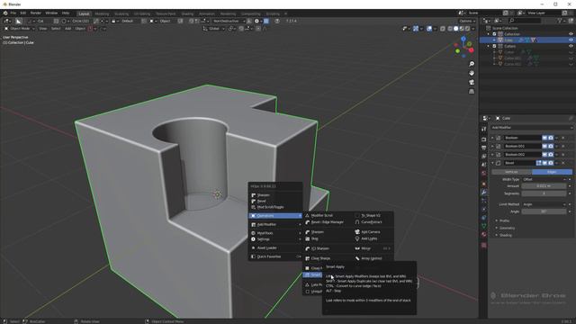Image resolution: width=576 pixels, height=324 pixels.
Task: Choose Modifier Scroll in Operations submenu
Action: pos(322,216)
